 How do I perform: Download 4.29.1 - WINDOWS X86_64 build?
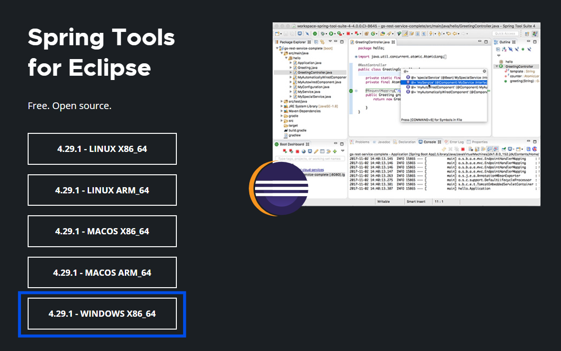tap(102, 313)
